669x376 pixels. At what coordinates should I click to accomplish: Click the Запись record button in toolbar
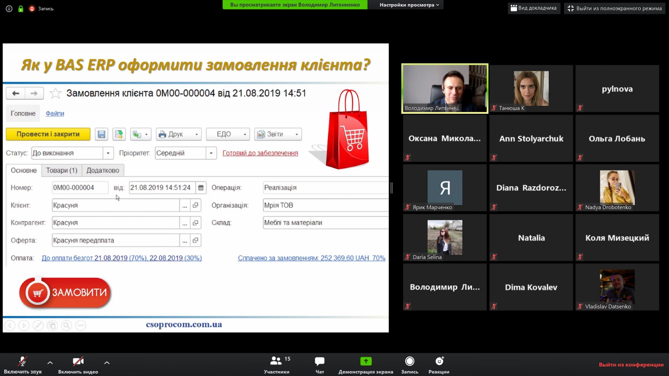[x=409, y=365]
